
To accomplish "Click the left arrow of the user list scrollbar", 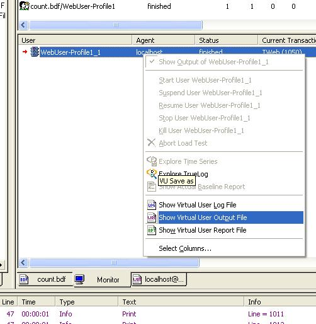I will click(23, 263).
